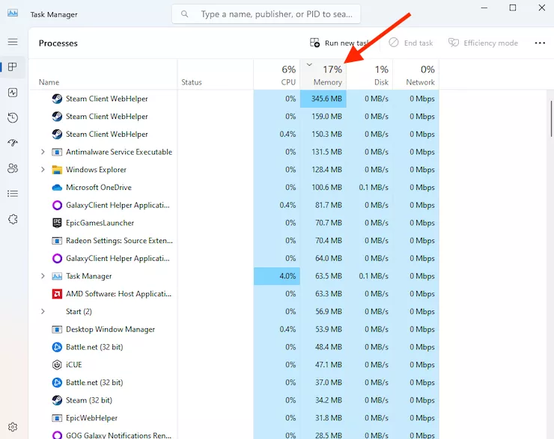Select the EpicGamesLauncher process row

pyautogui.click(x=100, y=223)
